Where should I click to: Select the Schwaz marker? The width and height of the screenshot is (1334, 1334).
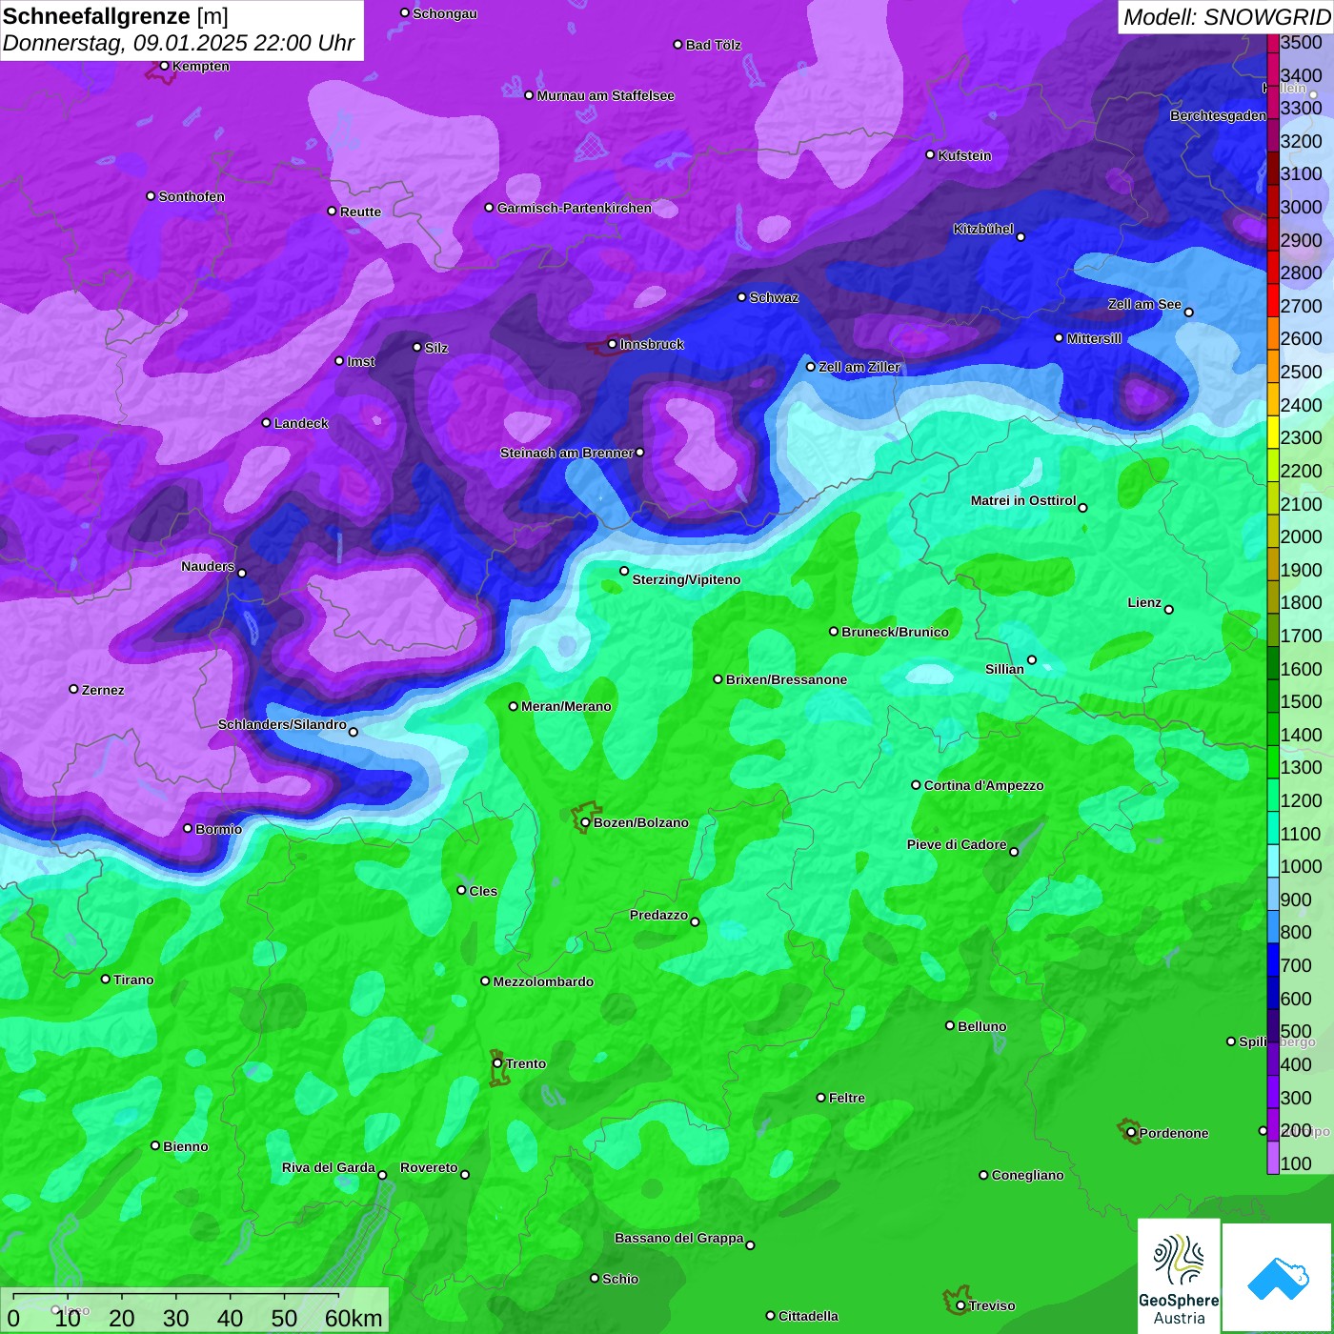[741, 297]
